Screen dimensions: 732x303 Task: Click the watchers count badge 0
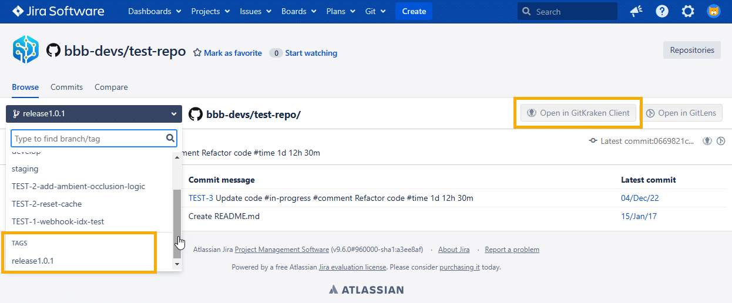click(x=276, y=53)
